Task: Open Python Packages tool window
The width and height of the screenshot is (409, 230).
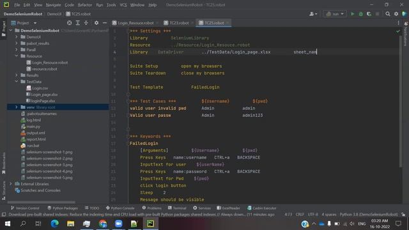Action: point(63,208)
